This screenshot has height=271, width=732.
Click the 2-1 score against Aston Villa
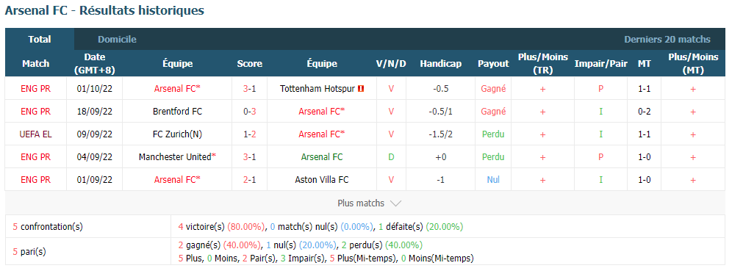(x=249, y=180)
